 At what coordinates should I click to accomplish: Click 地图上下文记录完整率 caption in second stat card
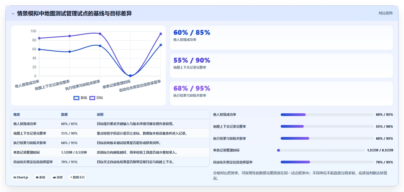coord(190,67)
